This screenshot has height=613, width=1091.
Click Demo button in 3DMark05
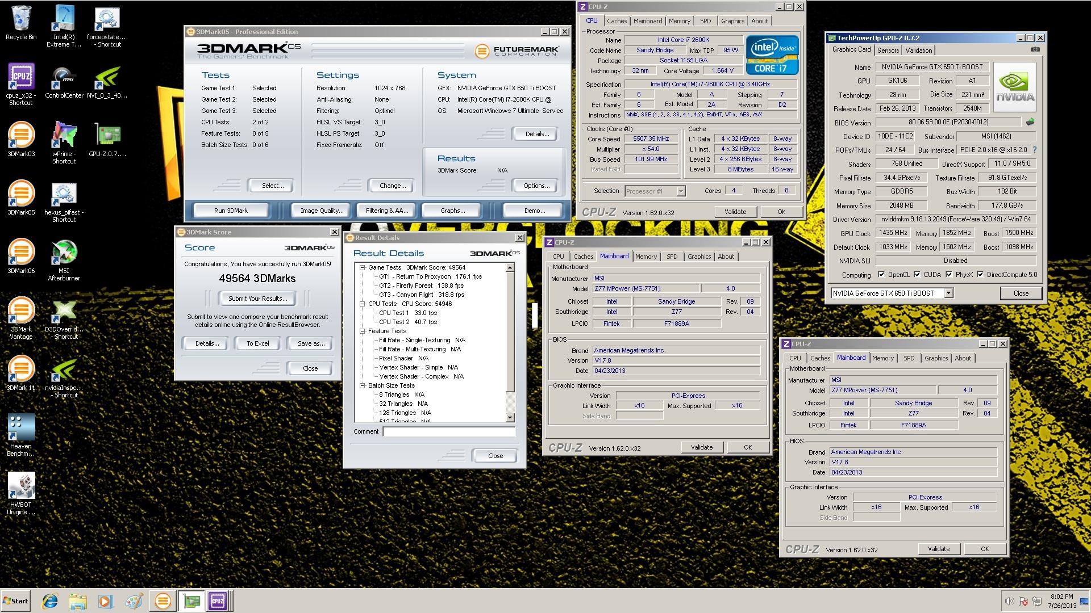point(535,211)
